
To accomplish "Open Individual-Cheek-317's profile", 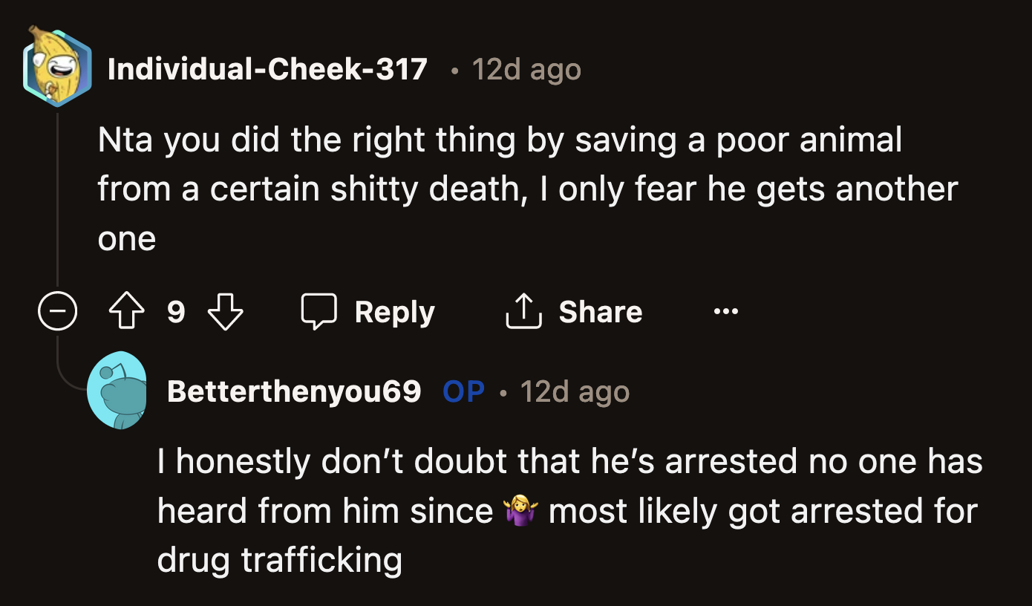I will [x=267, y=68].
